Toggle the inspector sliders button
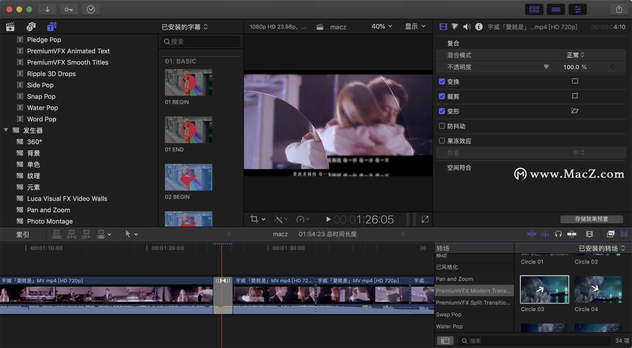 pyautogui.click(x=577, y=10)
